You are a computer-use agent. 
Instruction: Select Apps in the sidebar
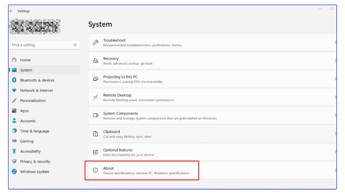coord(25,110)
